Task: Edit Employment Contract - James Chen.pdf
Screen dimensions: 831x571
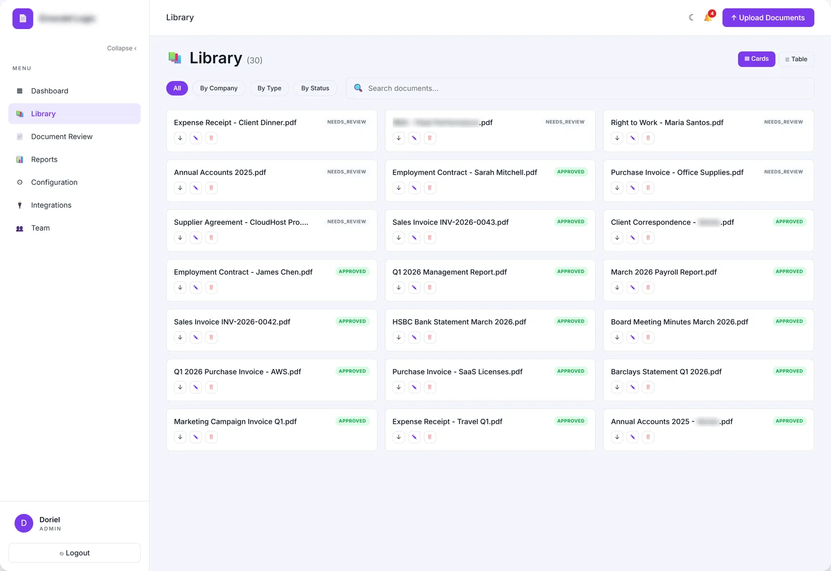Action: (196, 288)
